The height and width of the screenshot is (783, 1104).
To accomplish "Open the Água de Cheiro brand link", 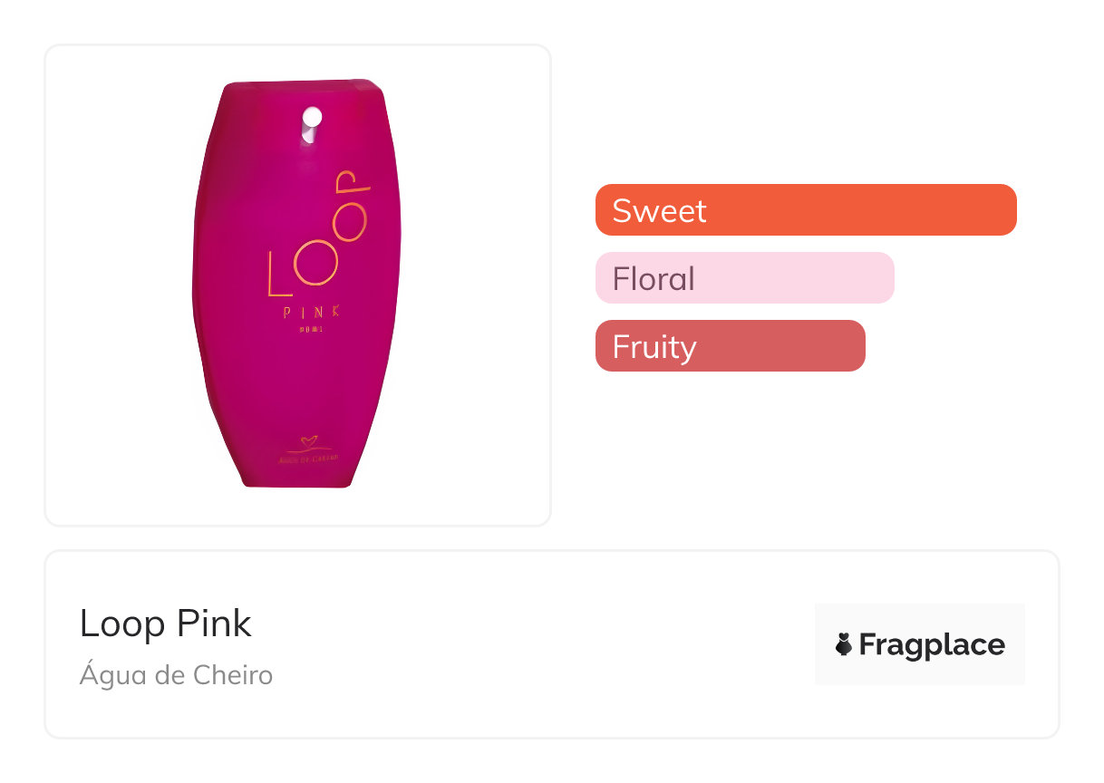I will [x=176, y=675].
